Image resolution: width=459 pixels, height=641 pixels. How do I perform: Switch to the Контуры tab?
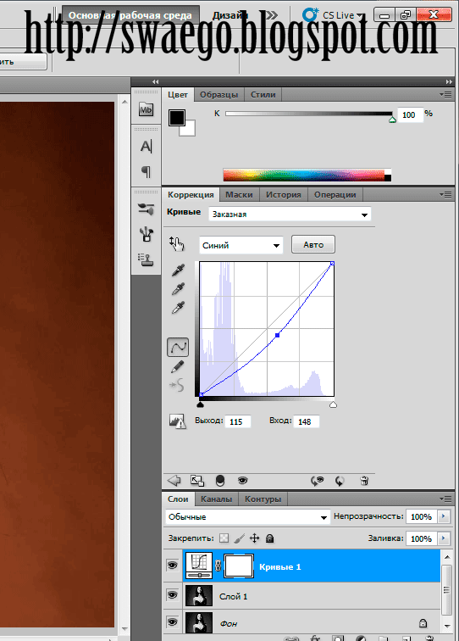tap(263, 499)
